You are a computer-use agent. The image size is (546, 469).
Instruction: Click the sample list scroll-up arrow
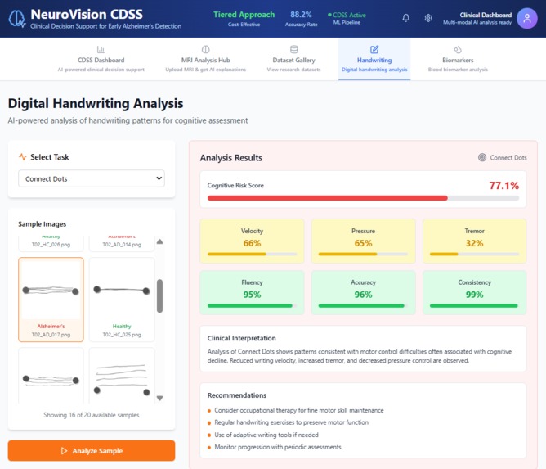pos(160,241)
